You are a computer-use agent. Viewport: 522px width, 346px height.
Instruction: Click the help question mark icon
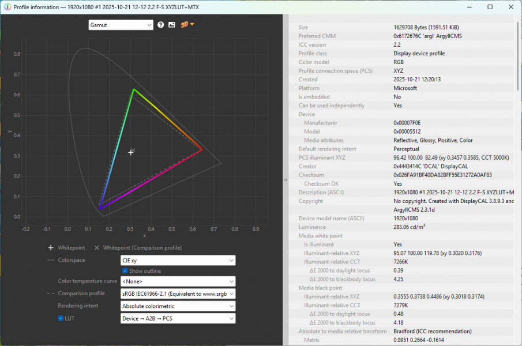[x=161, y=25]
